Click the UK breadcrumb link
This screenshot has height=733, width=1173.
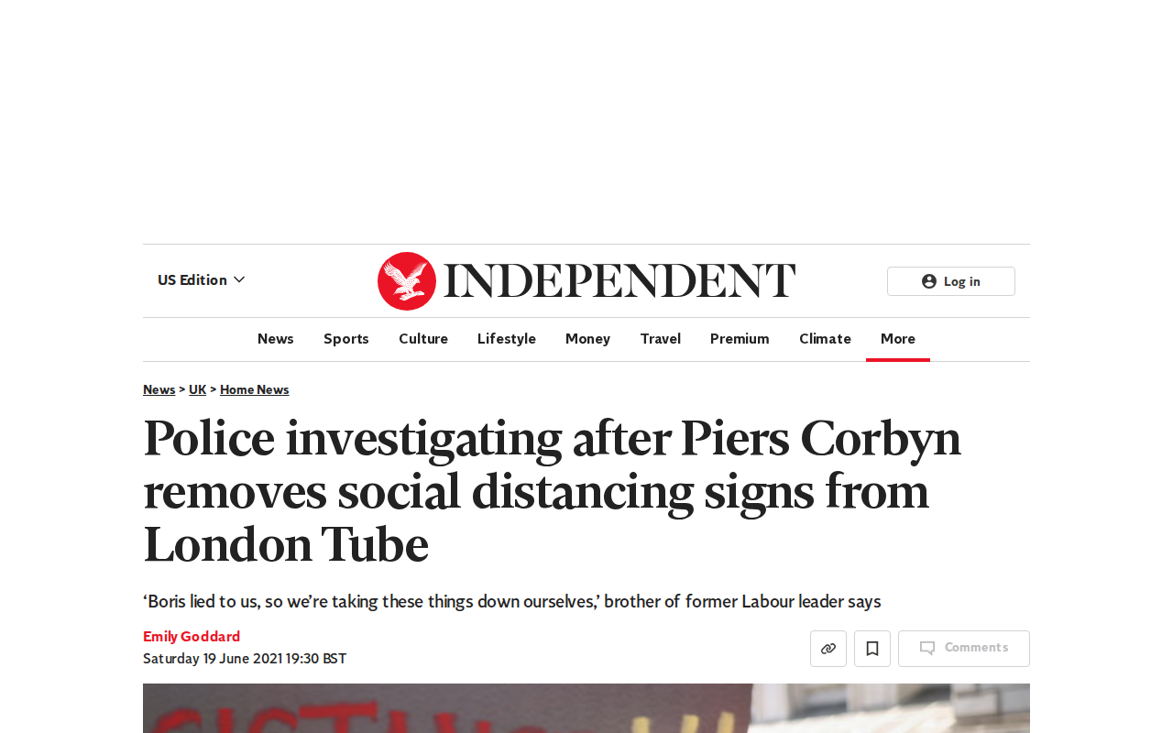click(x=198, y=389)
